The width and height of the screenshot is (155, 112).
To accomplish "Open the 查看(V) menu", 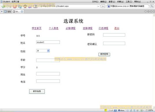I will 112,2.
